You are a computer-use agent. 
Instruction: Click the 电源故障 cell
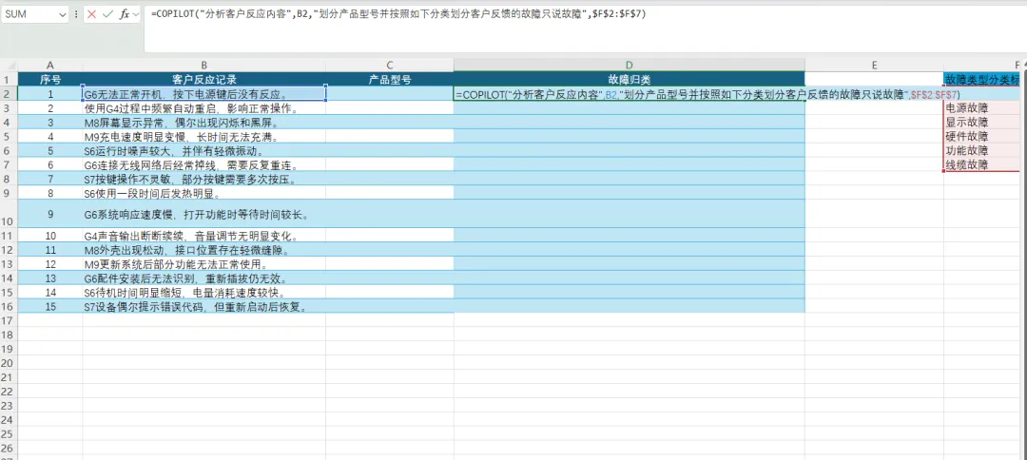click(981, 108)
